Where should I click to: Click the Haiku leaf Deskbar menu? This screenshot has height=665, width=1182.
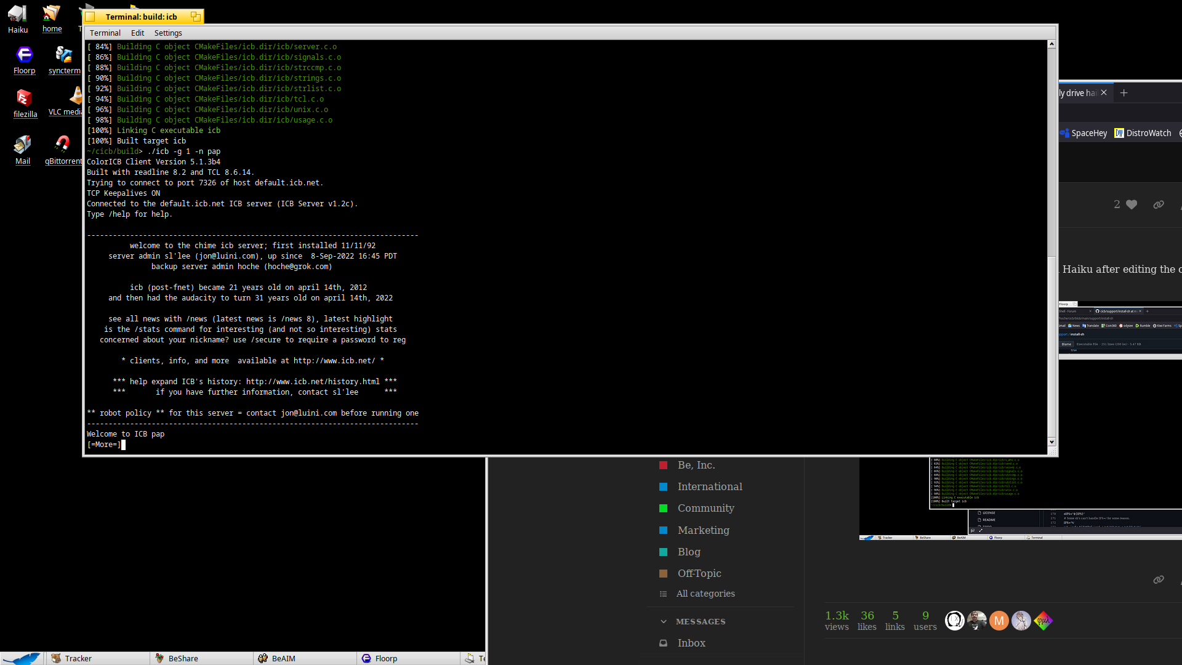[22, 658]
